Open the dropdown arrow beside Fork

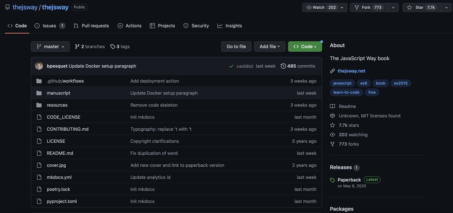393,8
